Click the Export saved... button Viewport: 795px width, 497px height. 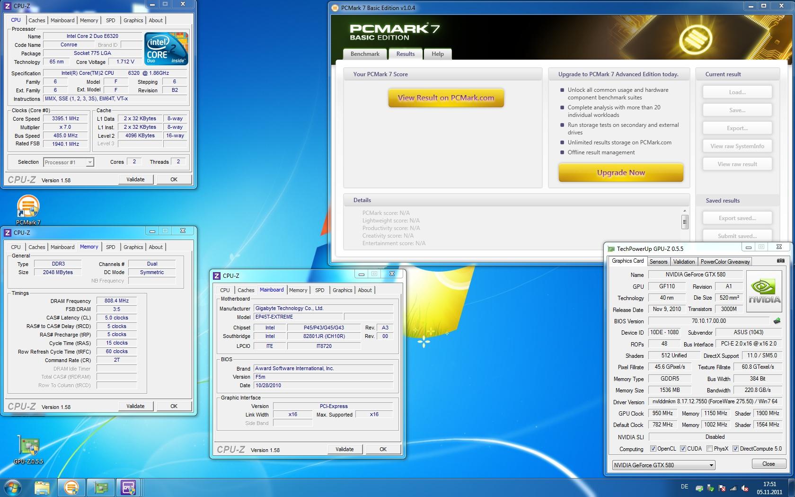[737, 218]
